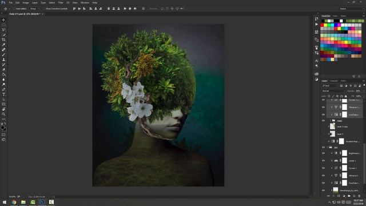The height and width of the screenshot is (206, 366).
Task: Select the Move tool in the toolbox
Action: 3,20
